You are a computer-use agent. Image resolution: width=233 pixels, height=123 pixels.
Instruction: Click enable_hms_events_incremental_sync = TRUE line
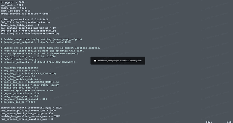tap(31, 108)
